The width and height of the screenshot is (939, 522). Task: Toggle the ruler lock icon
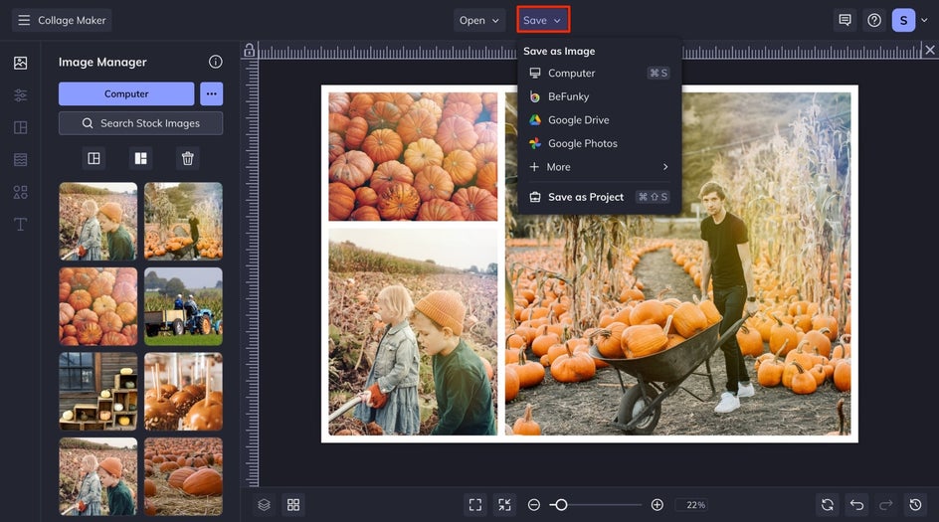tap(249, 51)
